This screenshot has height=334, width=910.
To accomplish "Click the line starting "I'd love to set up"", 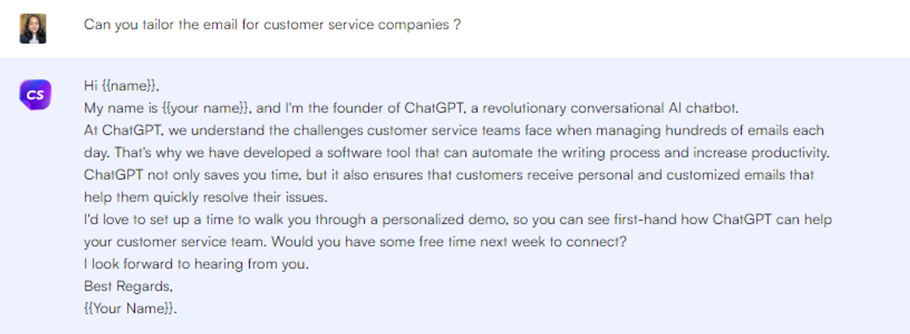I will 457,219.
